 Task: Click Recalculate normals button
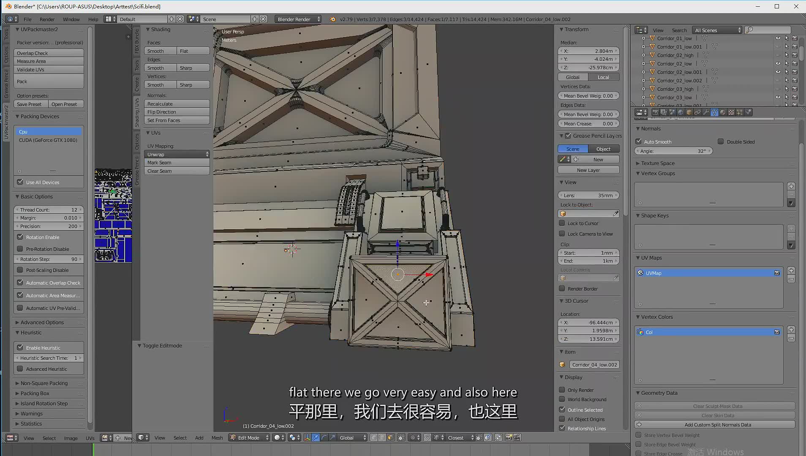[177, 103]
